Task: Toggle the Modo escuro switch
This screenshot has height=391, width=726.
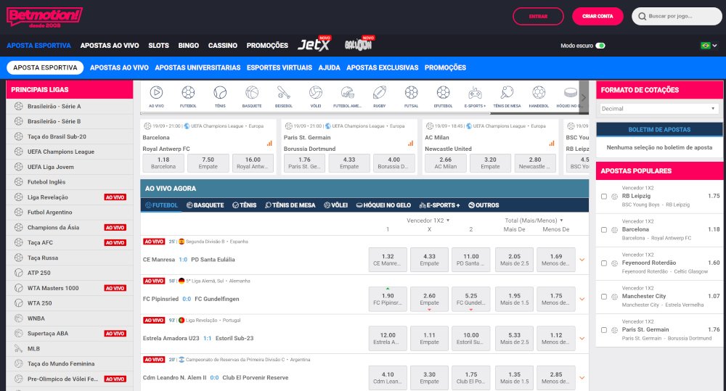Action: (x=600, y=46)
